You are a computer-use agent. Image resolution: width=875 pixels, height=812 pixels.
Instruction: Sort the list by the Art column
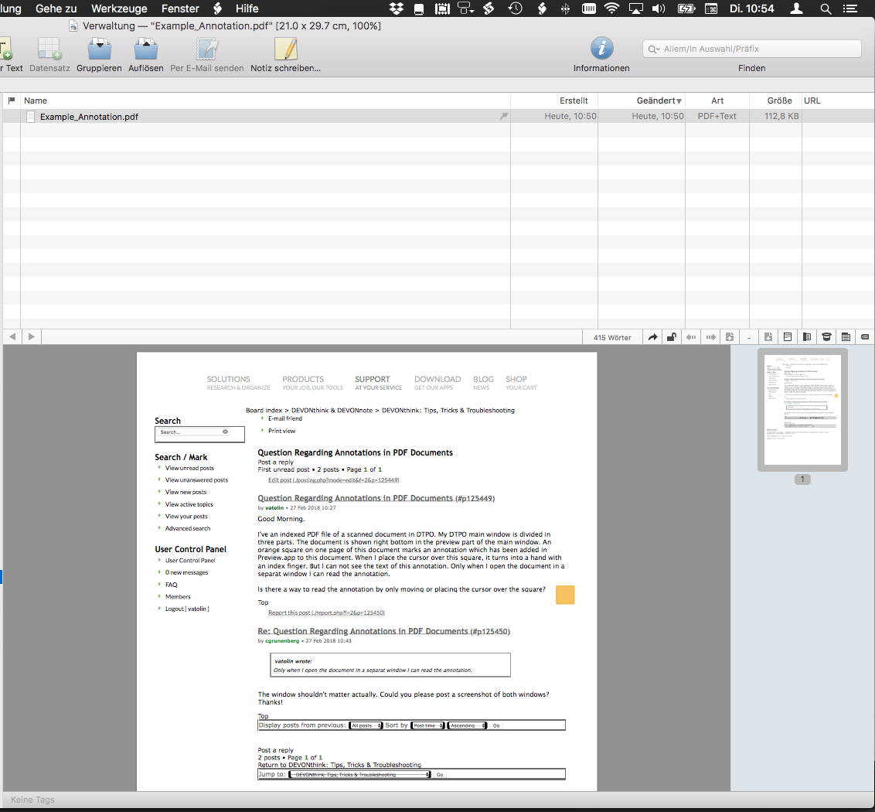(717, 101)
